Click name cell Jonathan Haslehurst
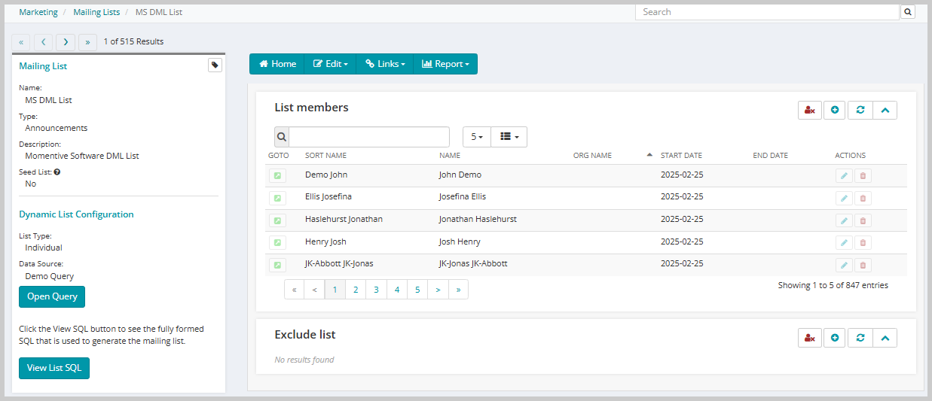 (478, 219)
